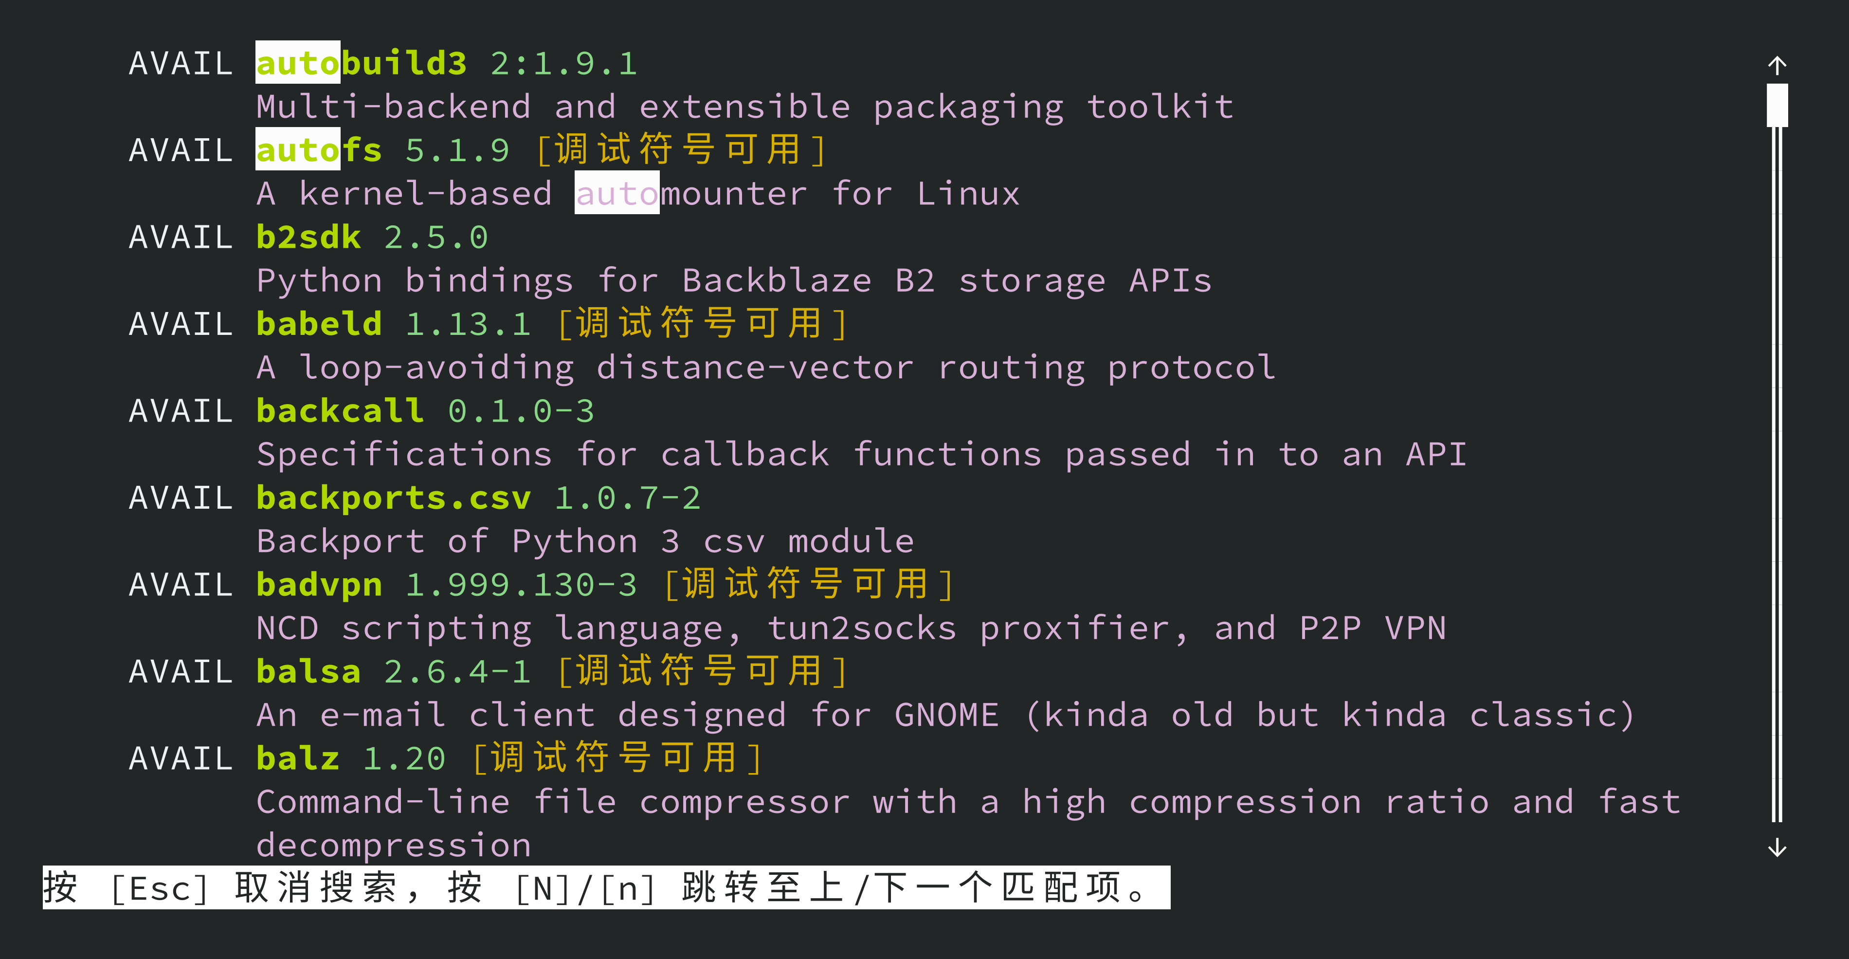The width and height of the screenshot is (1849, 959).
Task: Click the debug symbols tag beside badvpn
Action: click(x=809, y=585)
